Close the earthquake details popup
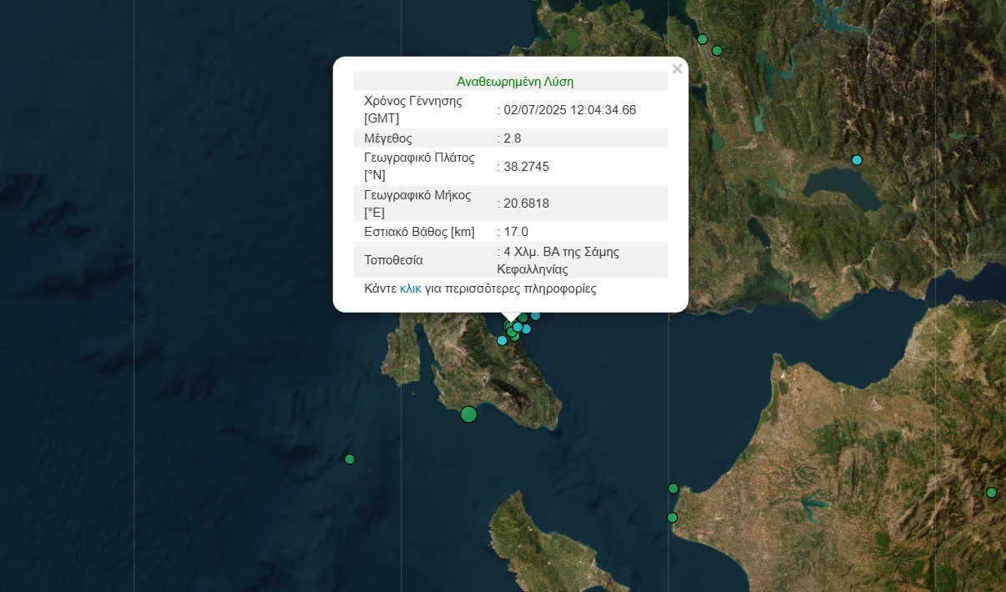The image size is (1006, 592). coord(677,69)
